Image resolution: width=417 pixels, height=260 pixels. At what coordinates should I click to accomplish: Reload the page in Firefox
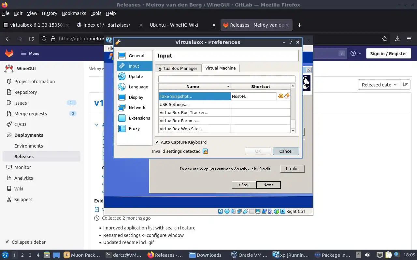click(31, 39)
